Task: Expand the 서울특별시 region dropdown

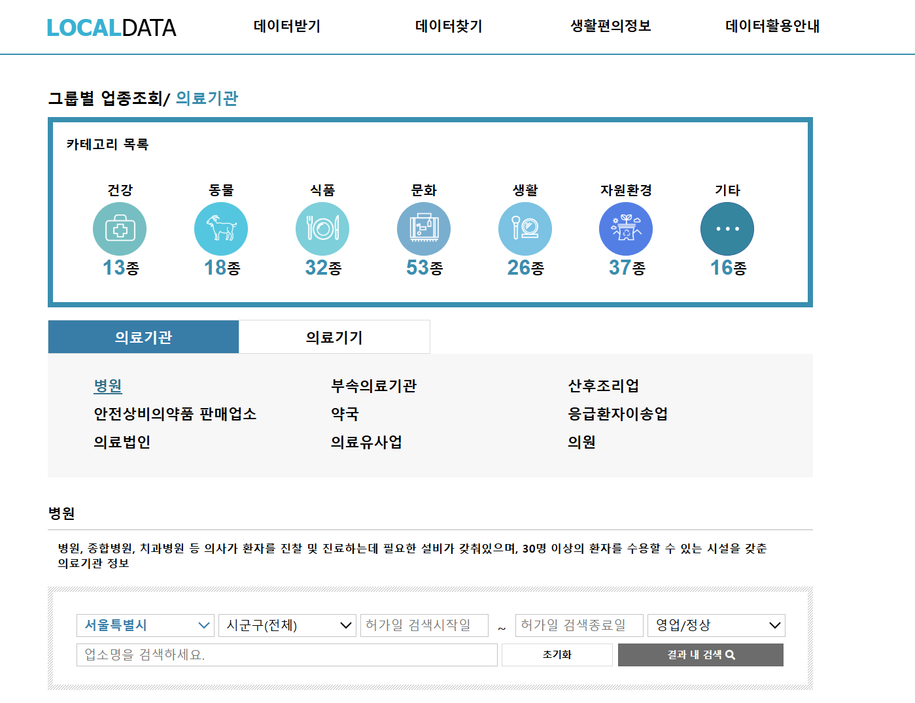Action: [x=145, y=625]
